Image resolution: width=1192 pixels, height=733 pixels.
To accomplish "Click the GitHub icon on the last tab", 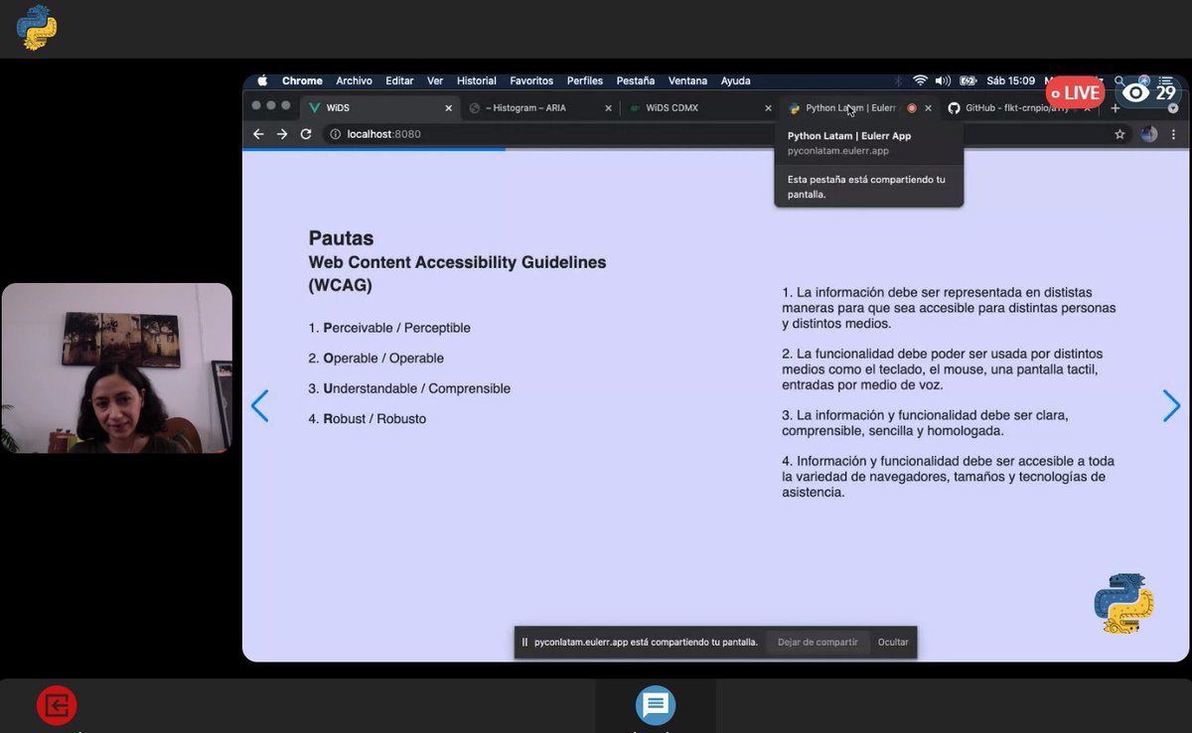I will tap(955, 107).
